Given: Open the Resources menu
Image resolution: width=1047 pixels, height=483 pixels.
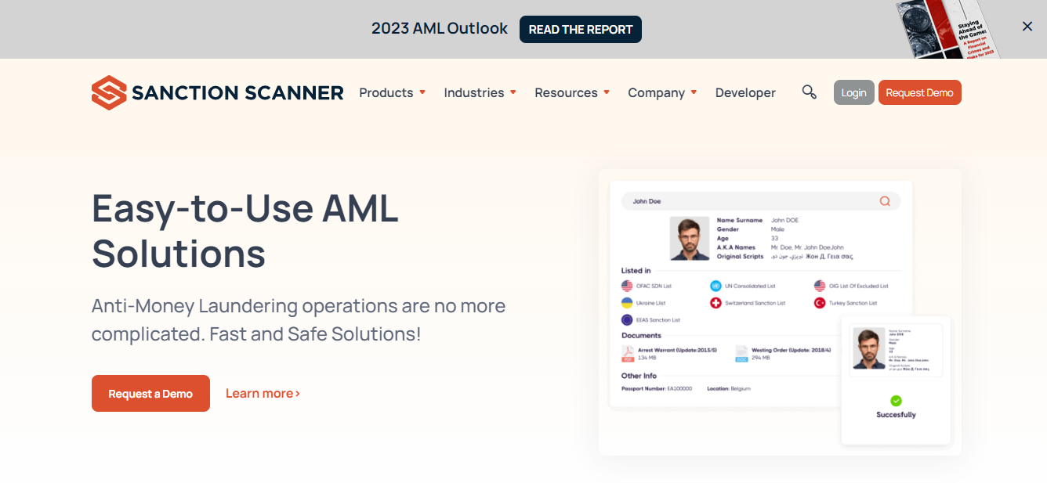Looking at the screenshot, I should [566, 92].
